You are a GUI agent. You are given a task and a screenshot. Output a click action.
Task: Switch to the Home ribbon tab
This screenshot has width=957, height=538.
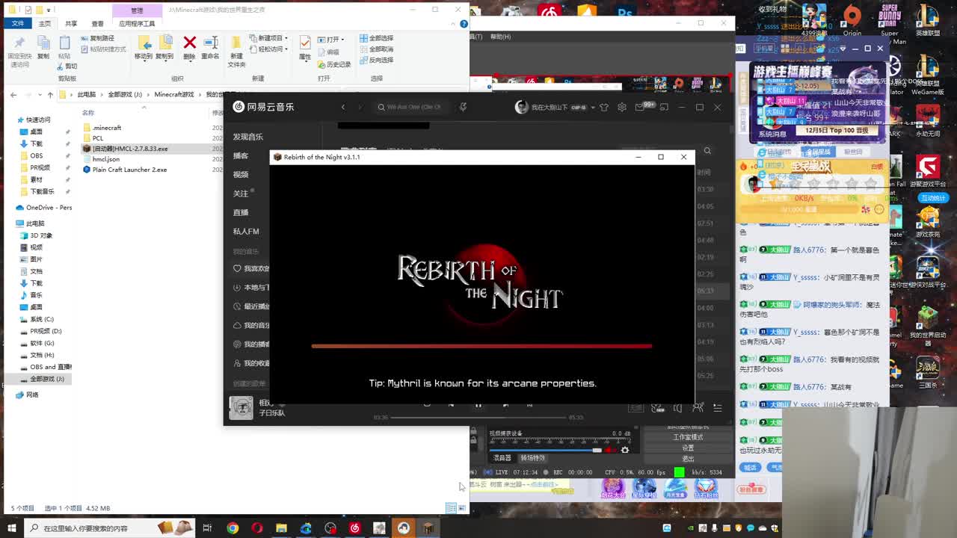(x=45, y=23)
